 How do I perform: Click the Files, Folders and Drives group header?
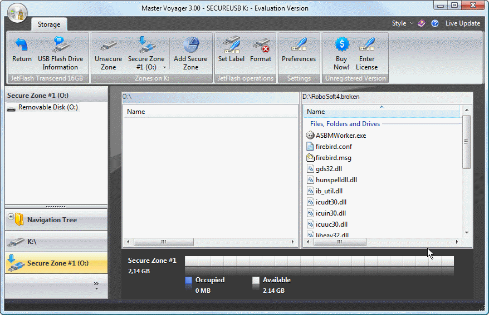click(345, 124)
